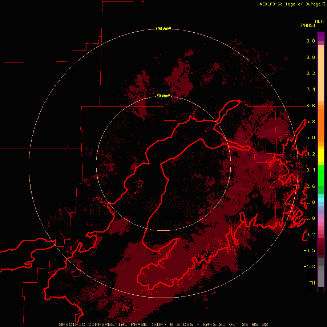The height and width of the screenshot is (327, 327).
Task: Click the 9.0 scale value
Action: tap(311, 57)
